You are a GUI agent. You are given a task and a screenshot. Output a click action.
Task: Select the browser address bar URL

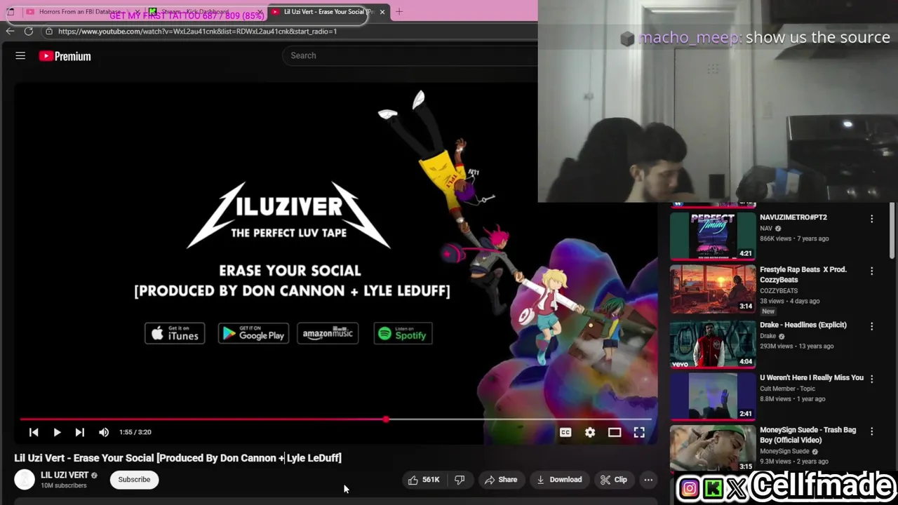click(x=197, y=32)
